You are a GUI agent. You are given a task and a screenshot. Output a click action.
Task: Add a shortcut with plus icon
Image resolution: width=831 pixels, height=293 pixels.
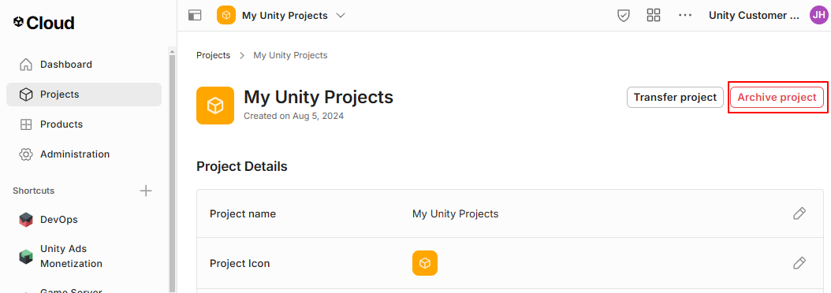tap(146, 191)
